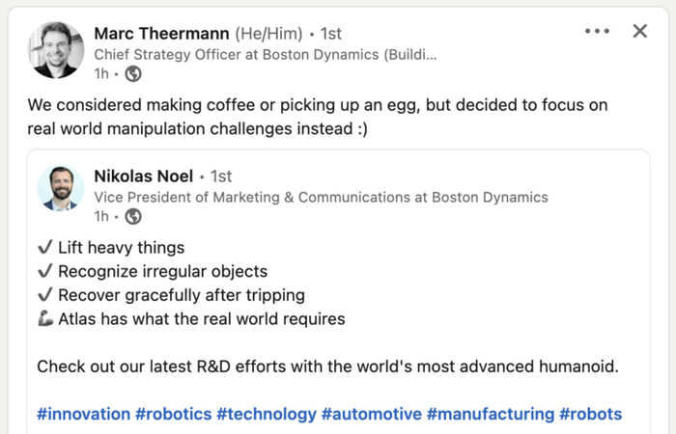The image size is (676, 434).
Task: Click the #robots hashtag
Action: (591, 414)
